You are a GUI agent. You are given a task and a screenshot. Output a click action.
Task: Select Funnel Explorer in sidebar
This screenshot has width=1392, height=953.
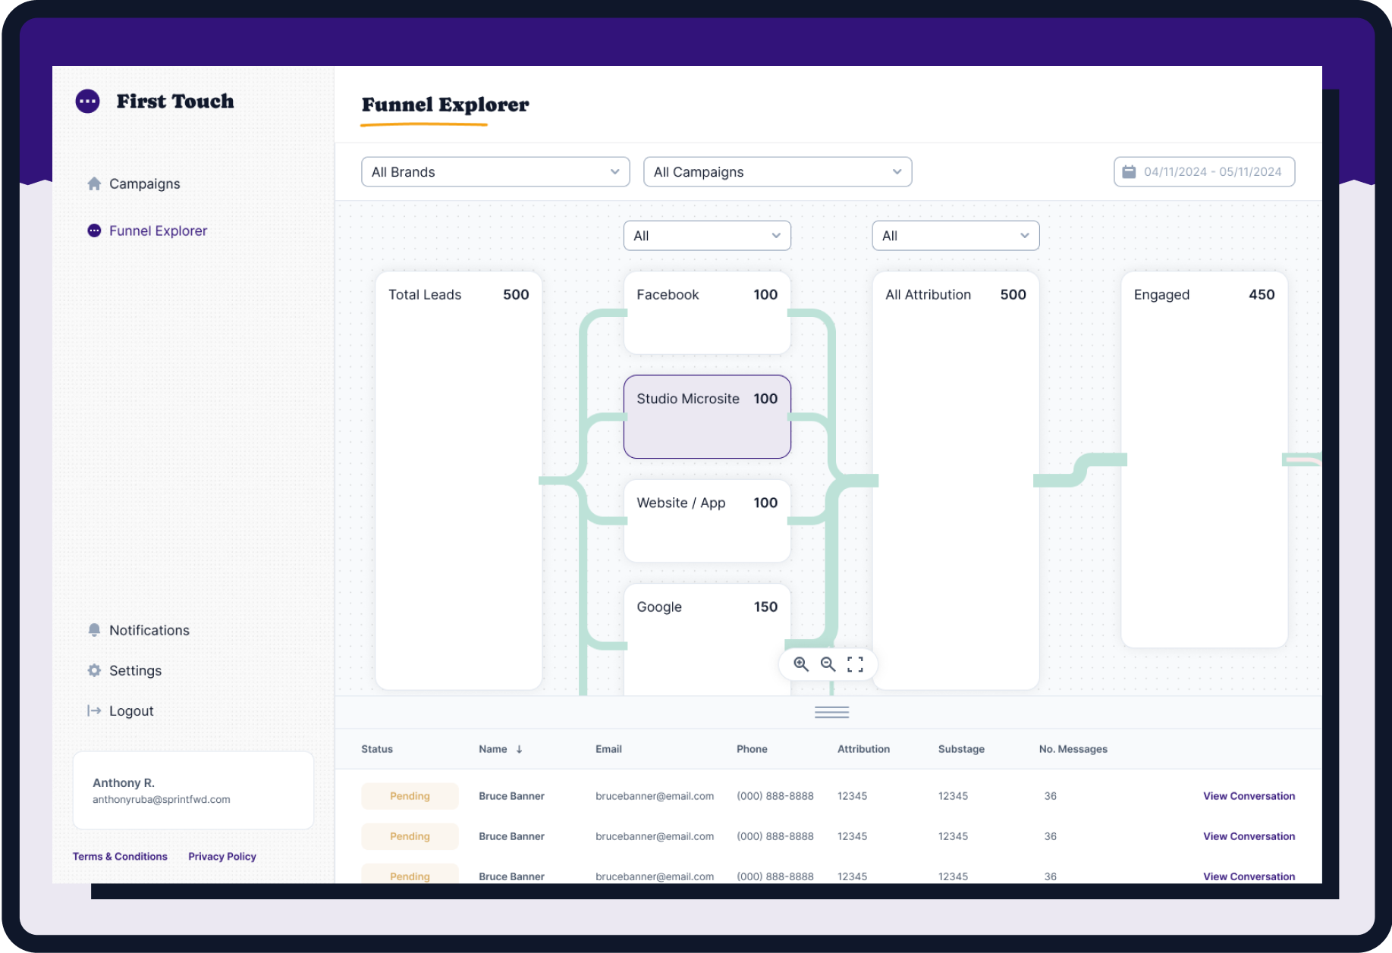point(158,230)
